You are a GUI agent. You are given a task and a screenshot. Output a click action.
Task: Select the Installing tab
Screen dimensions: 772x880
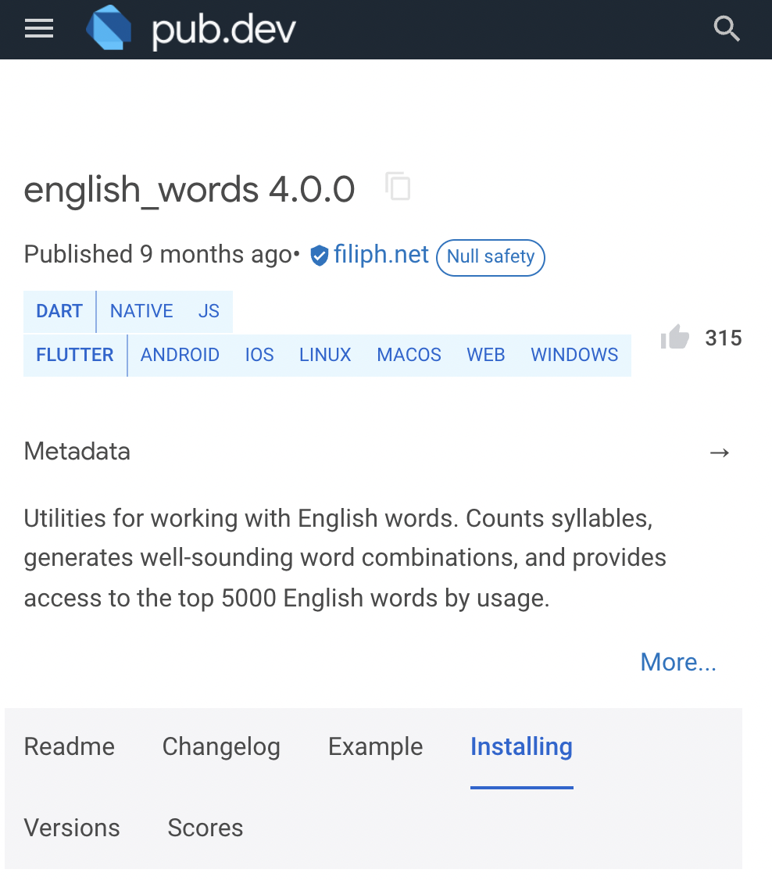tap(521, 747)
